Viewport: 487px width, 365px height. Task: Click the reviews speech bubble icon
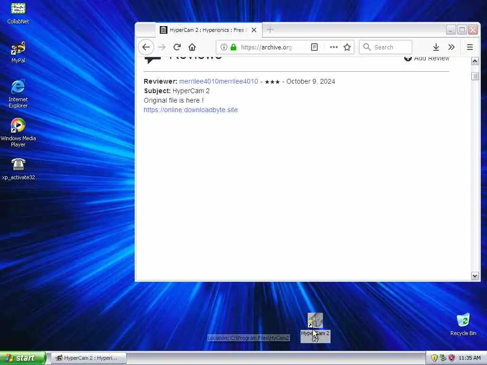click(153, 59)
